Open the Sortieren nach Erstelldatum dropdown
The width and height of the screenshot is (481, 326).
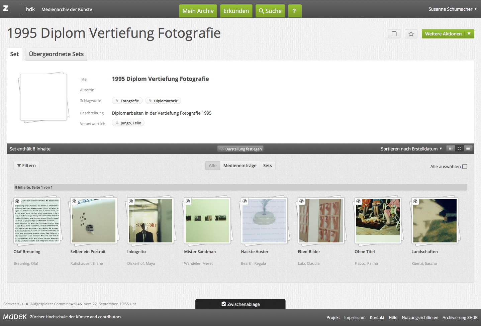(x=411, y=149)
